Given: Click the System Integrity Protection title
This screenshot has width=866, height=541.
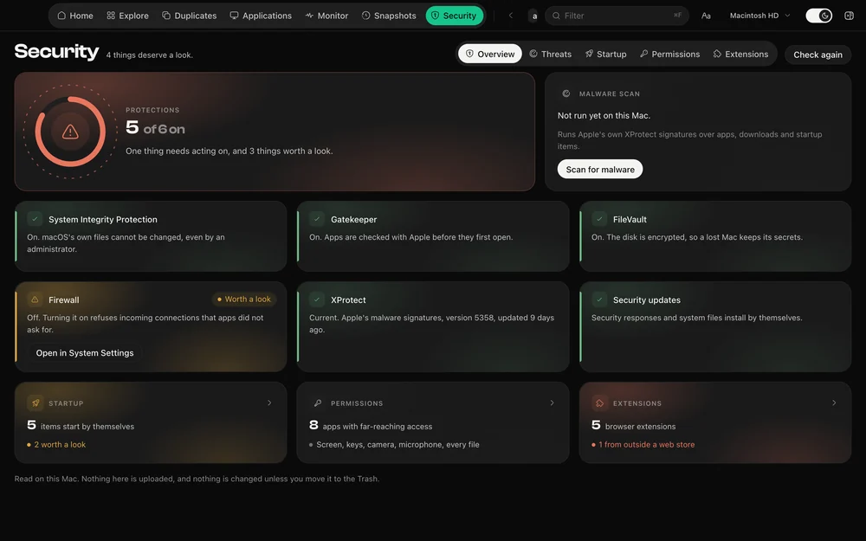Looking at the screenshot, I should coord(103,219).
